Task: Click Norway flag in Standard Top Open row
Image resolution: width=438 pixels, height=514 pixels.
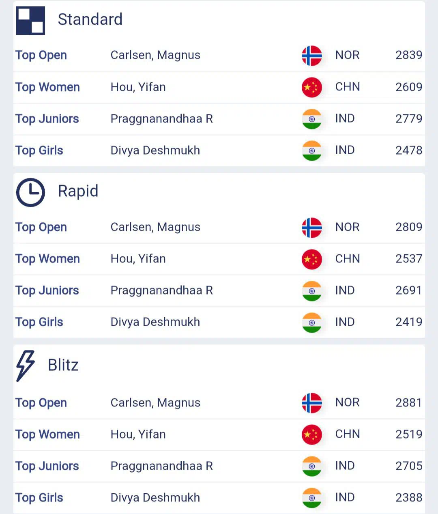Action: click(x=311, y=56)
